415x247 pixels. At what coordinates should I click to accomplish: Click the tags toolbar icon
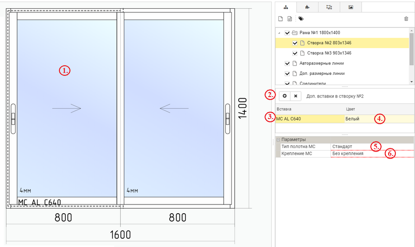click(x=301, y=19)
